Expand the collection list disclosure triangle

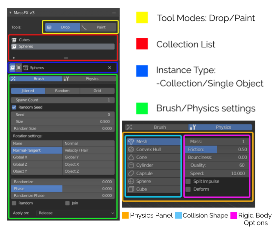point(13,58)
